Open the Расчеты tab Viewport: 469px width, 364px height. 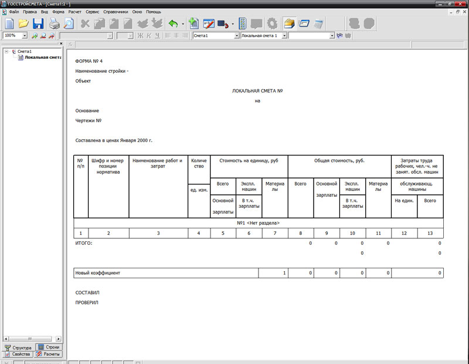(x=47, y=355)
